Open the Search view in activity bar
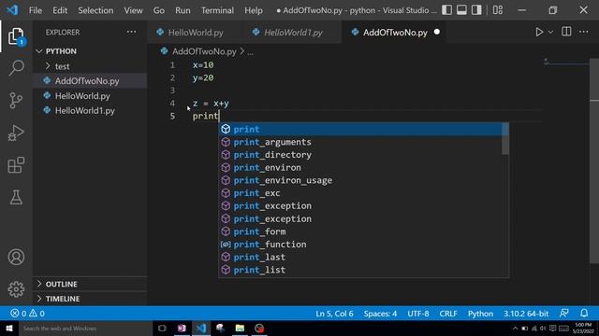The height and width of the screenshot is (336, 599). 16,68
